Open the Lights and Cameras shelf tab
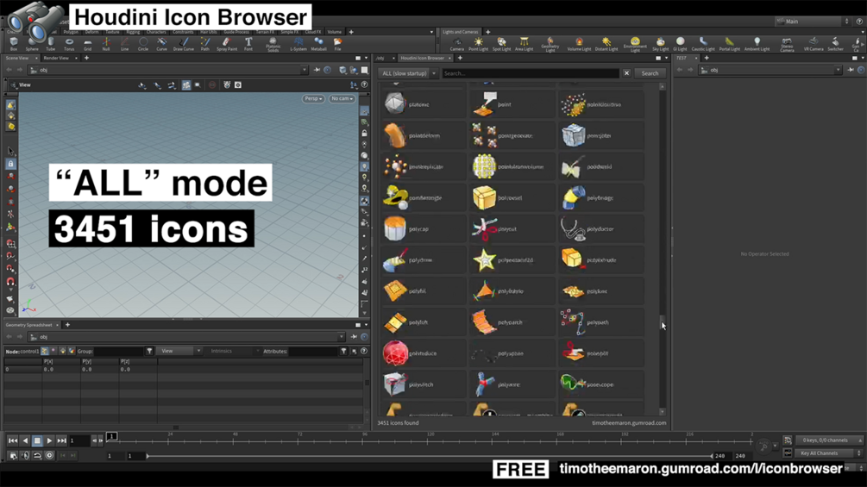Screen dimensions: 867x487 pos(460,32)
